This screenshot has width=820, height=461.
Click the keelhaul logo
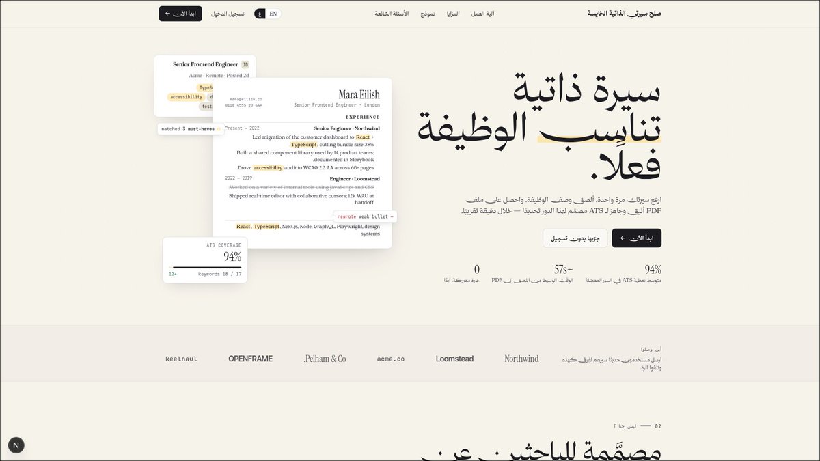coord(181,359)
